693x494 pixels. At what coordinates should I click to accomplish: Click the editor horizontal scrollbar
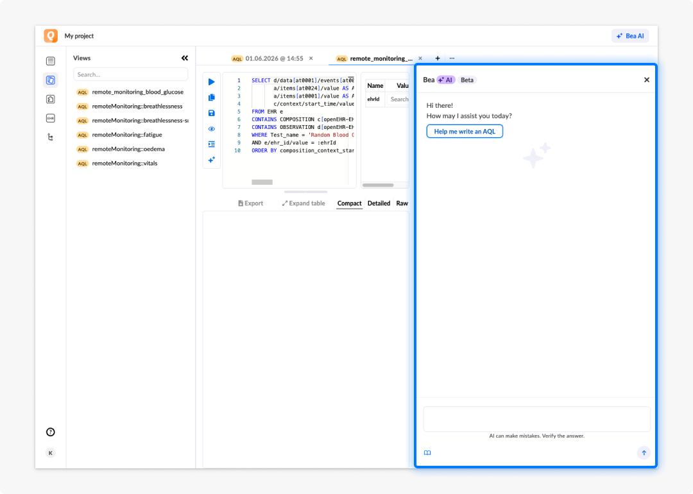coord(262,182)
